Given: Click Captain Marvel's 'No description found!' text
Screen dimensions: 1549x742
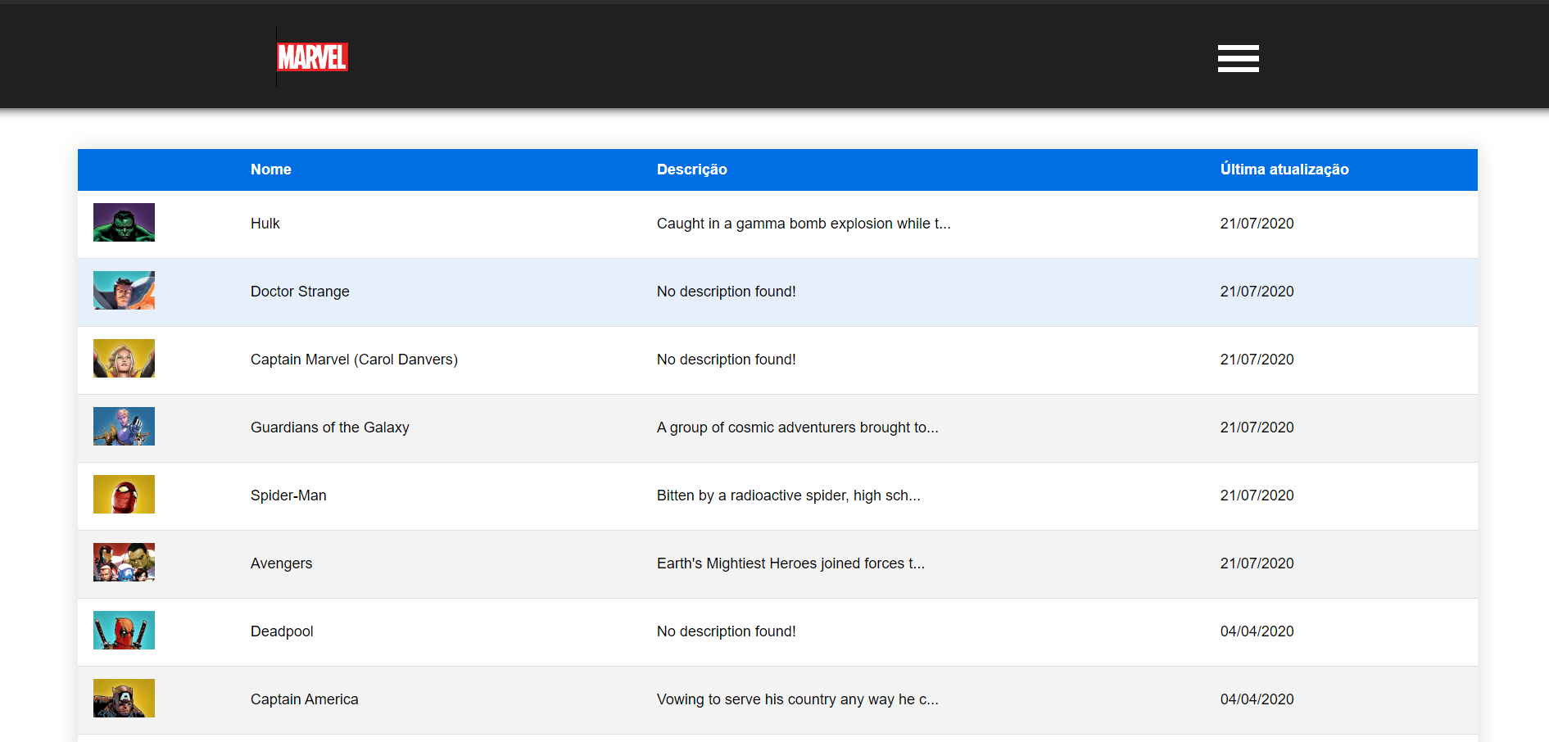Looking at the screenshot, I should coord(727,360).
